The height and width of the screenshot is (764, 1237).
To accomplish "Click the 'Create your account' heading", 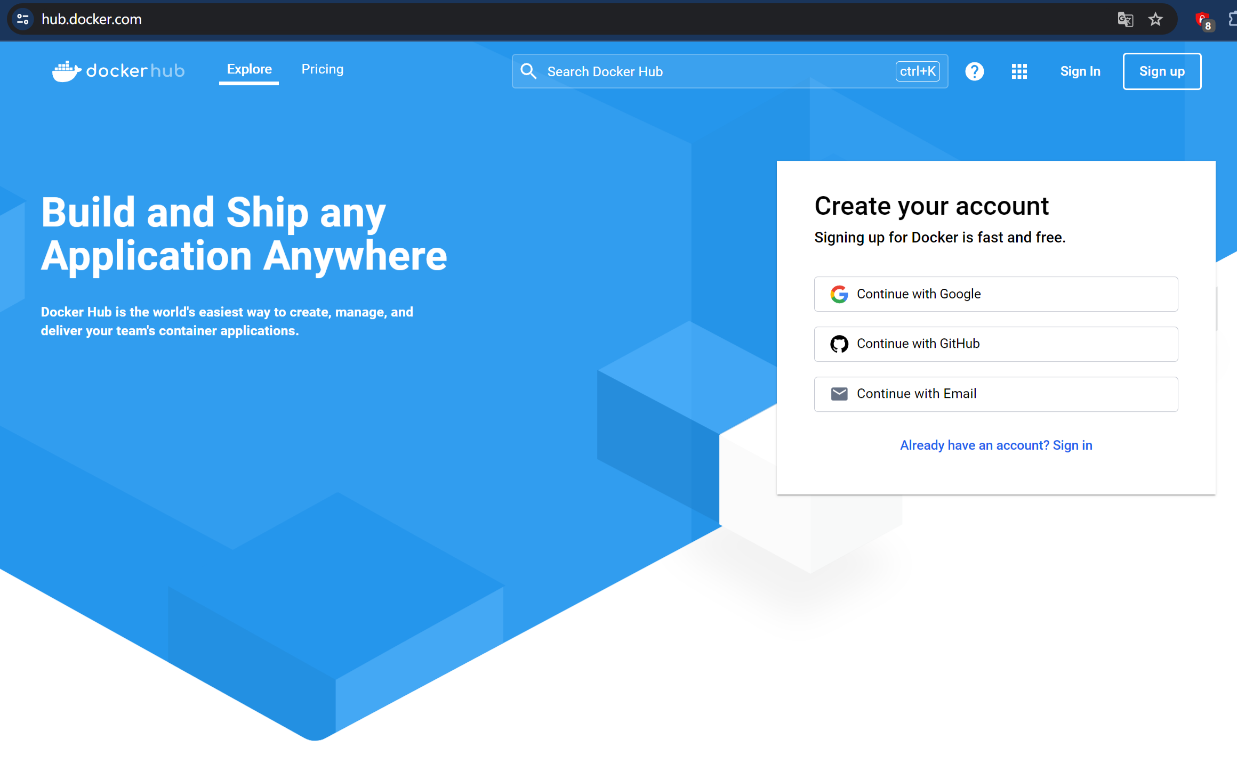I will (x=931, y=206).
